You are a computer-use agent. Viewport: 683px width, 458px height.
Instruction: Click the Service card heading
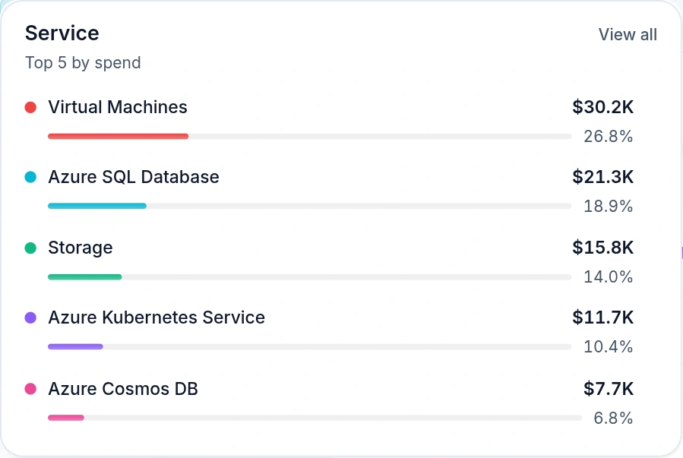(x=62, y=33)
